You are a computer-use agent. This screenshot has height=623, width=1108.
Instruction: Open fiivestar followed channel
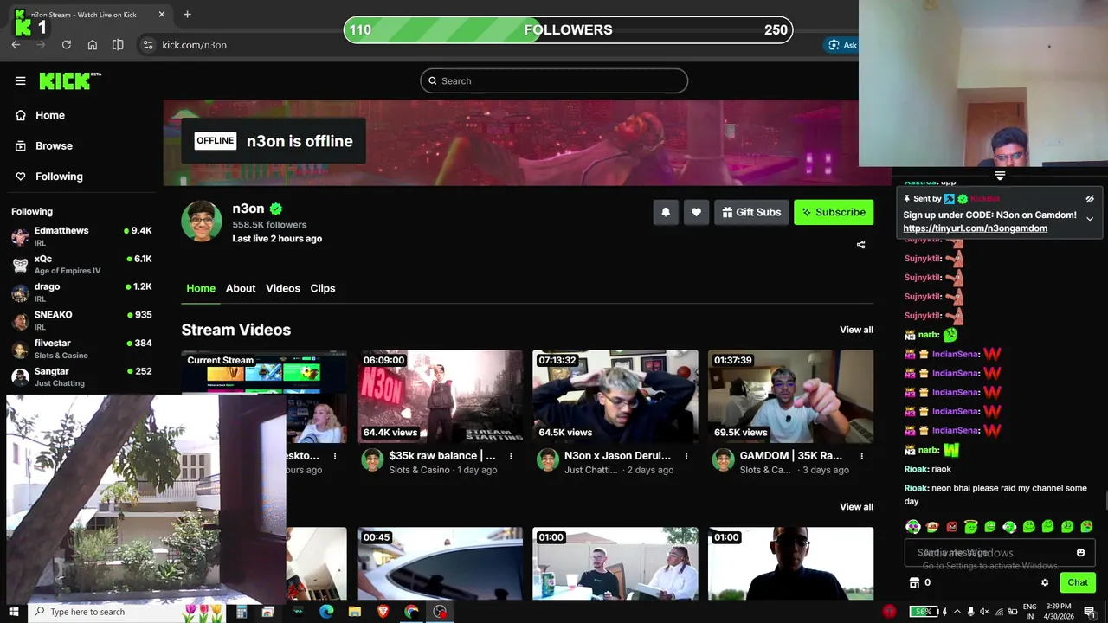pos(81,349)
